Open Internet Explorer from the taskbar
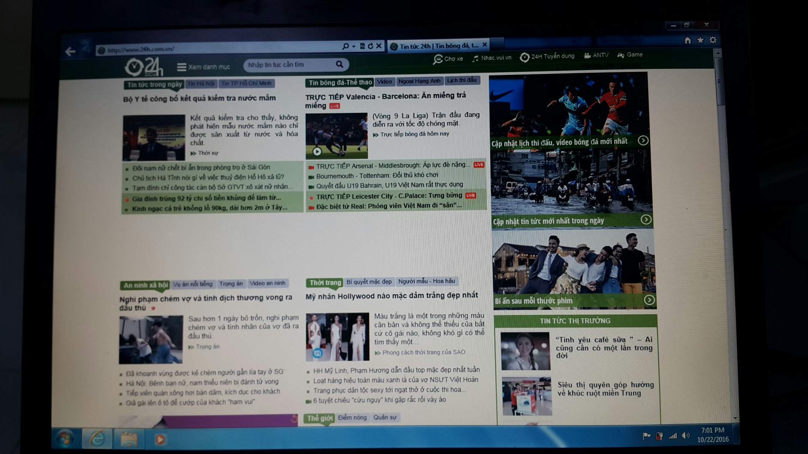Image resolution: width=808 pixels, height=454 pixels. click(97, 439)
